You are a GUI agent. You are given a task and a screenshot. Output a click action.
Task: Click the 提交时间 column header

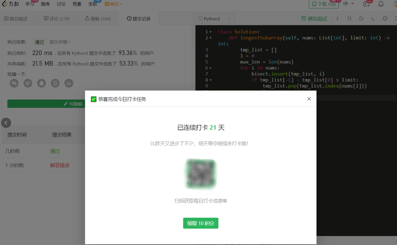pyautogui.click(x=17, y=135)
